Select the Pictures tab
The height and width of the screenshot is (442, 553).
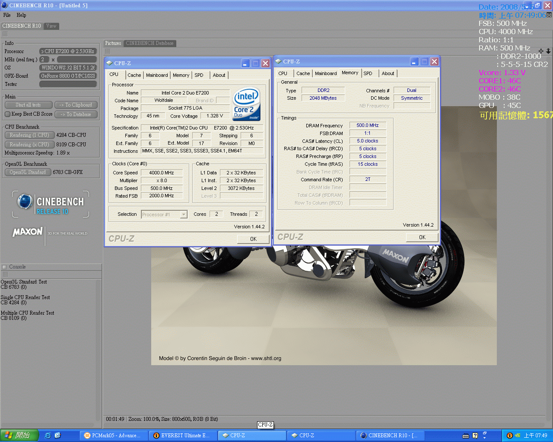click(x=113, y=43)
